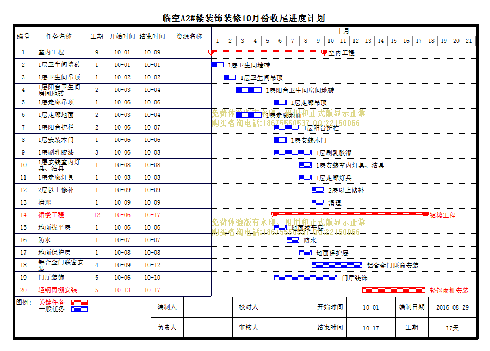Click the start date 10-13 for 轻钢雨棚安装
The image size is (490, 351).
pyautogui.click(x=122, y=290)
